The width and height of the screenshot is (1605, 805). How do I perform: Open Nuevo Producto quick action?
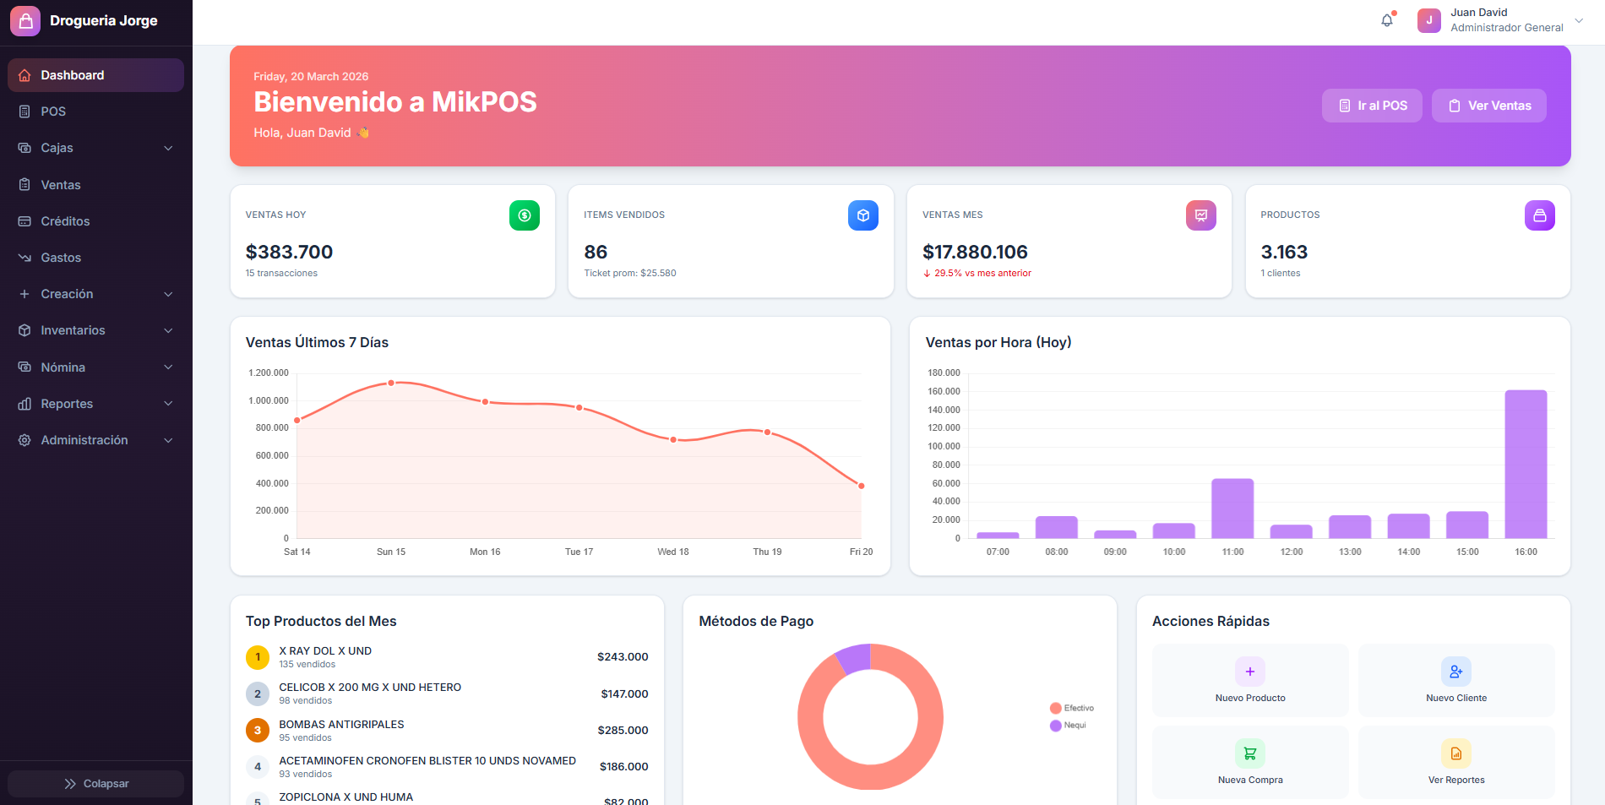tap(1249, 680)
